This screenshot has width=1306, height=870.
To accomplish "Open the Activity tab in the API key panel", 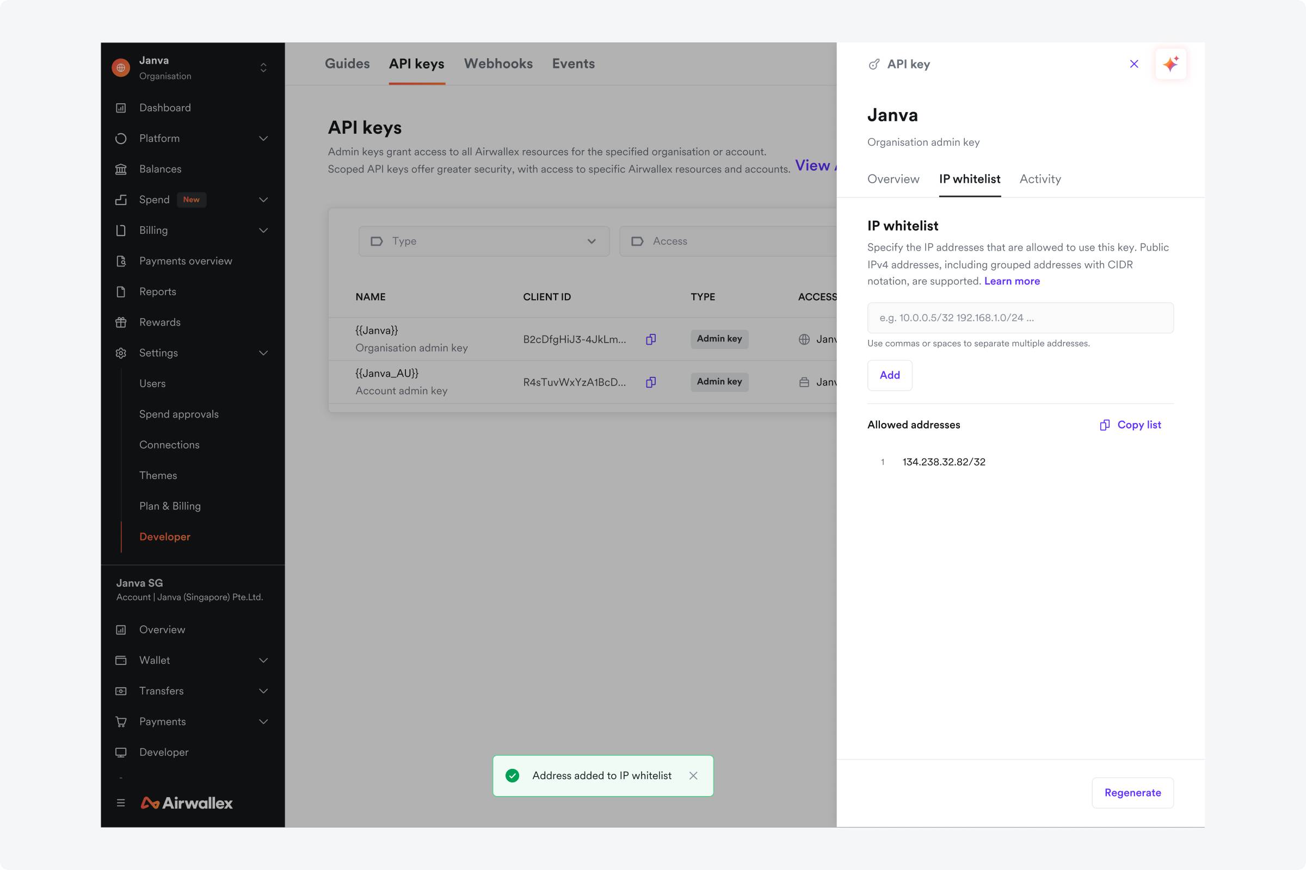I will coord(1039,179).
